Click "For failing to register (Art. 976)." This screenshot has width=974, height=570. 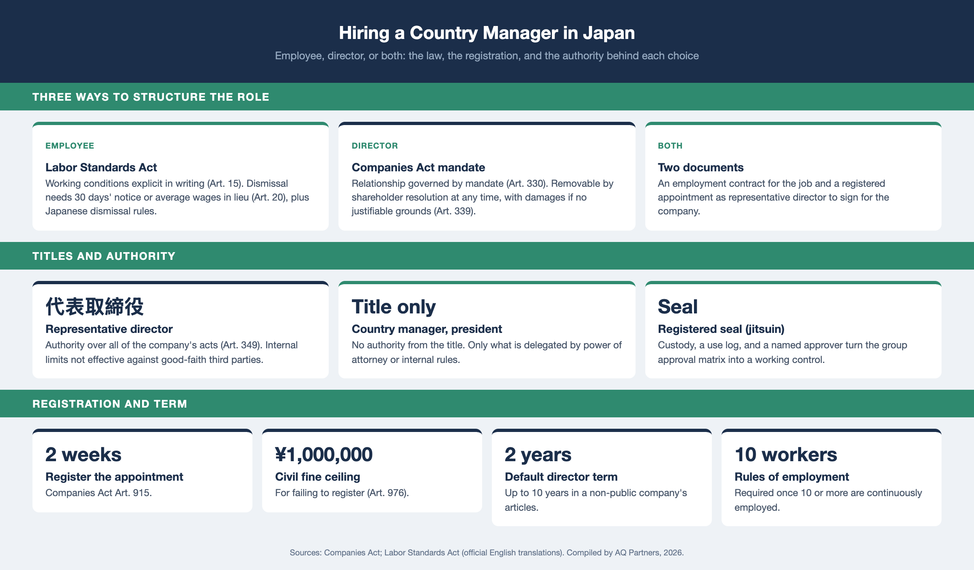342,493
